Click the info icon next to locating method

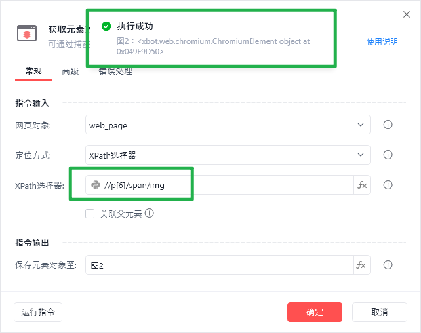[x=388, y=155]
